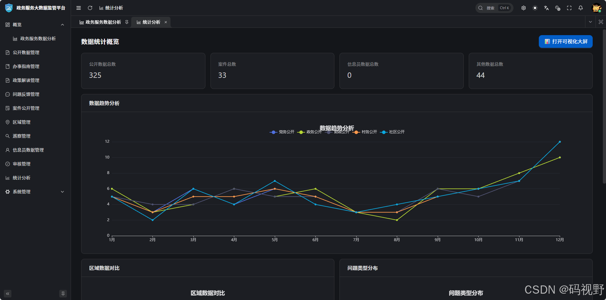
Task: Click the 12月 社区公开 data point at 12
Action: pos(560,142)
